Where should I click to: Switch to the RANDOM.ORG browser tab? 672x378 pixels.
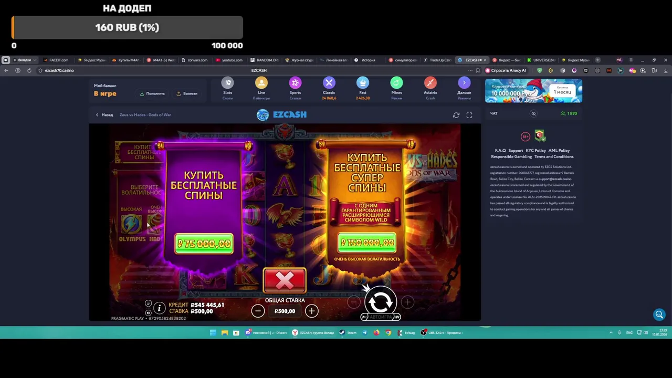pos(264,60)
